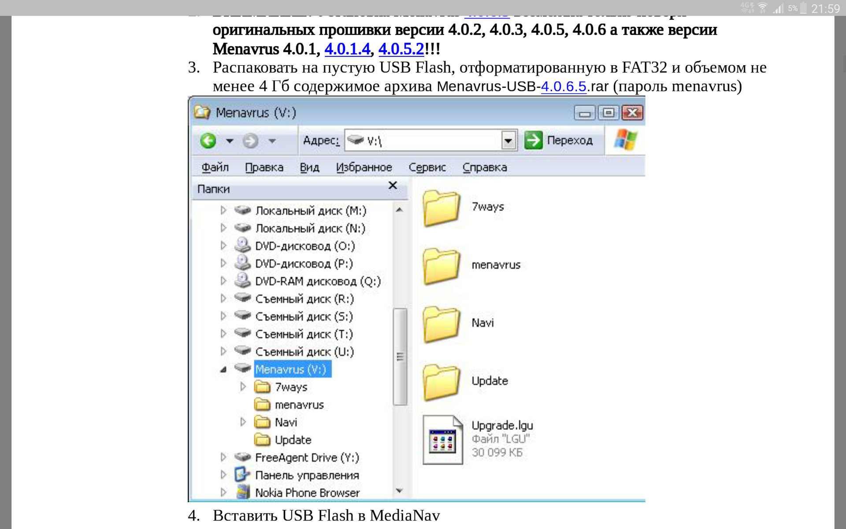This screenshot has width=846, height=529.
Task: Select Съемный диск (R:) drive icon
Action: point(242,298)
